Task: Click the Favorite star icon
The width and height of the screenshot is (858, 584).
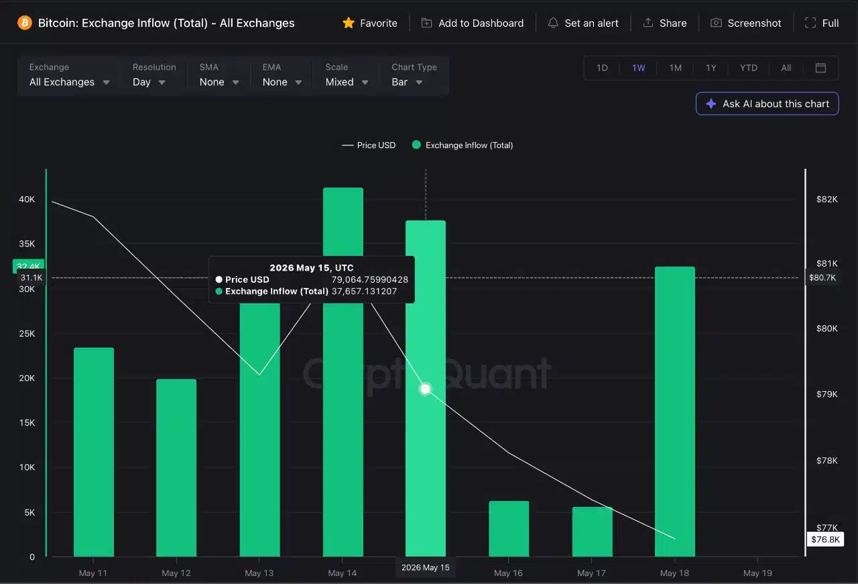Action: 349,23
